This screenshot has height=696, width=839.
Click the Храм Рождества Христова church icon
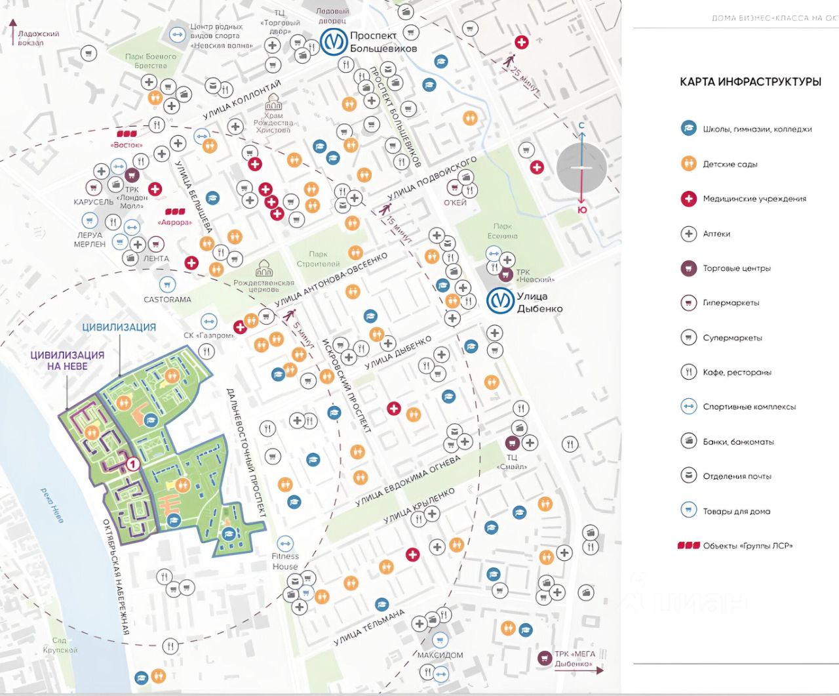[x=273, y=102]
